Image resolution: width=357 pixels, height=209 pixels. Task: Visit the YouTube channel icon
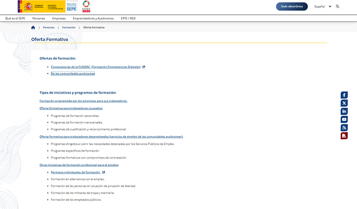(x=344, y=119)
